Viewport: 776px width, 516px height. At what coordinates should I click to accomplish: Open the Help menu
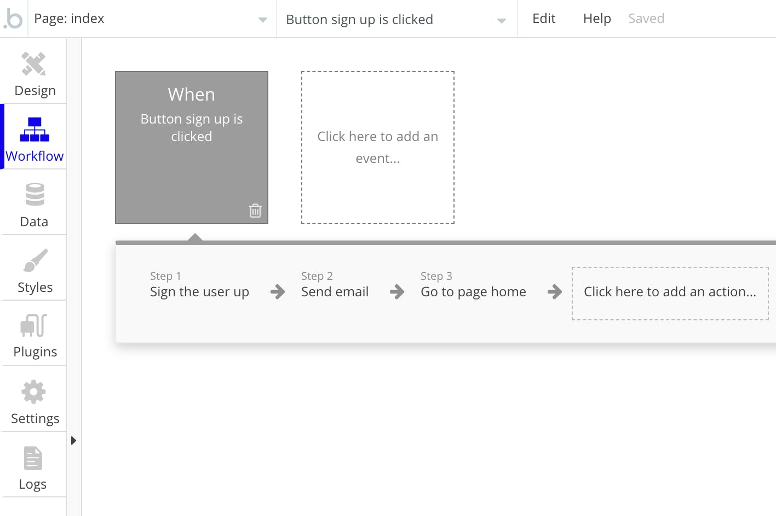tap(596, 18)
